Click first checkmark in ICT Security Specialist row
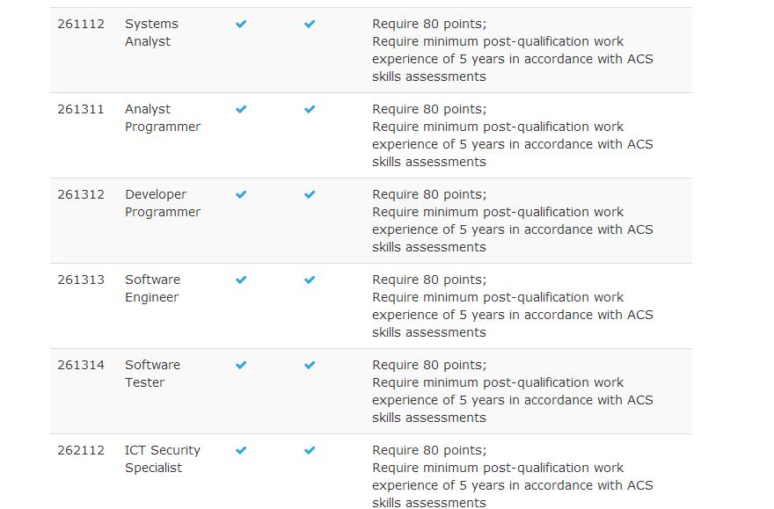This screenshot has width=774, height=509. coord(241,450)
